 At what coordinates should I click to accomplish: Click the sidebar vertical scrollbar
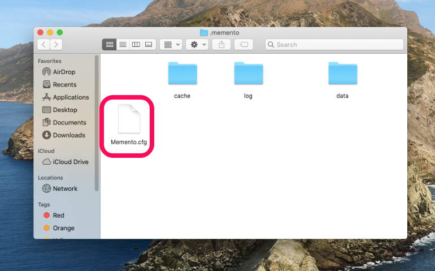[97, 123]
